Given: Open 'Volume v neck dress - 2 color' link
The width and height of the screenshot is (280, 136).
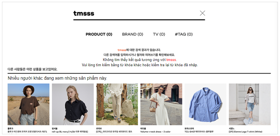Looking at the screenshot, I should click(x=155, y=132).
